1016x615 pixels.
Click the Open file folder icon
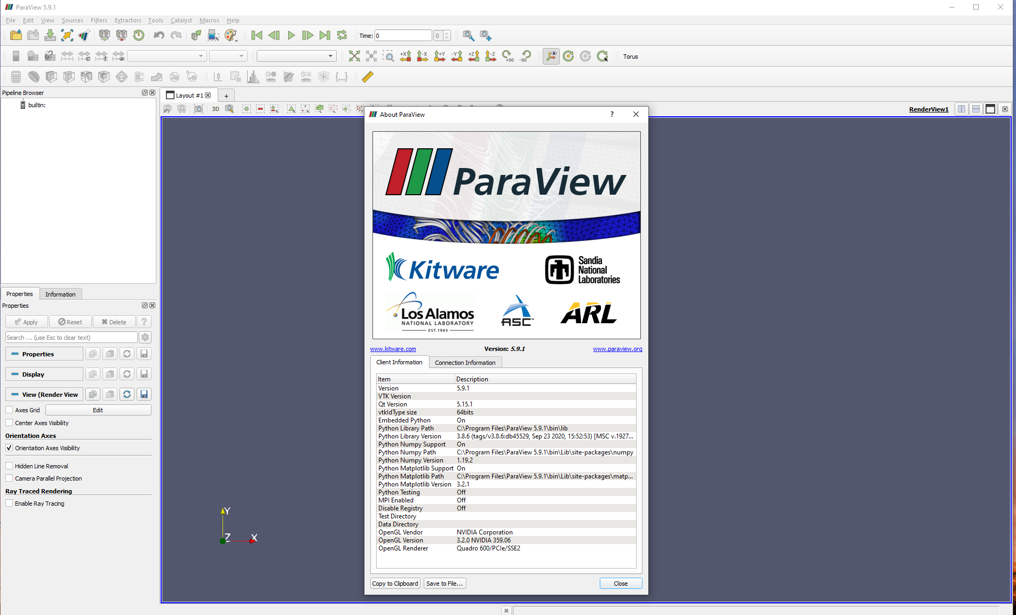click(x=16, y=35)
